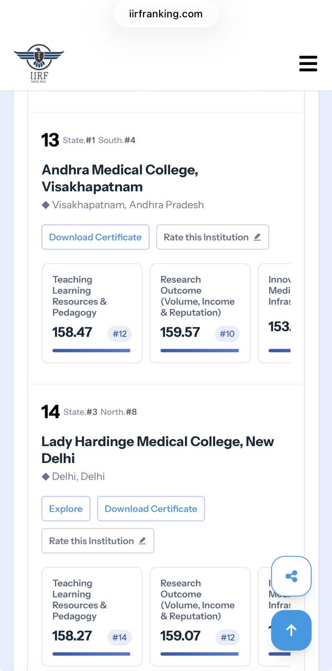Explore Lady Hardinge Medical College
The height and width of the screenshot is (671, 332).
66,508
